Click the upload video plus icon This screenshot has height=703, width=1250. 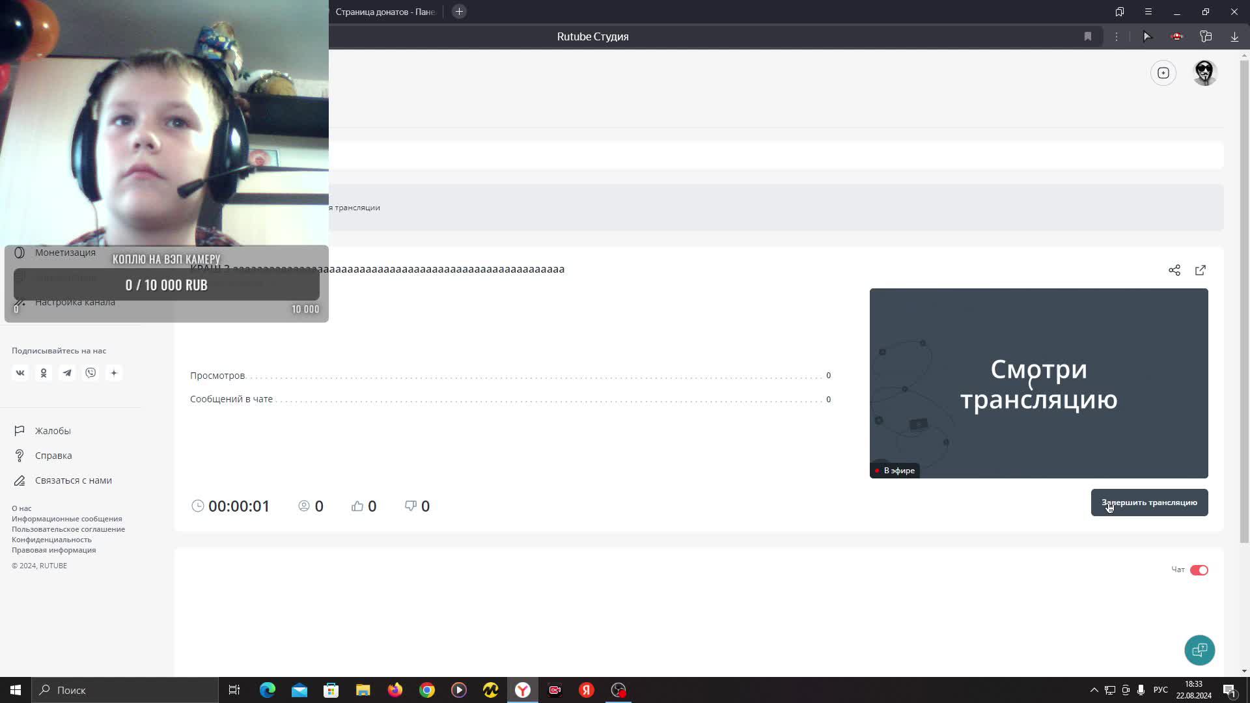point(1163,73)
